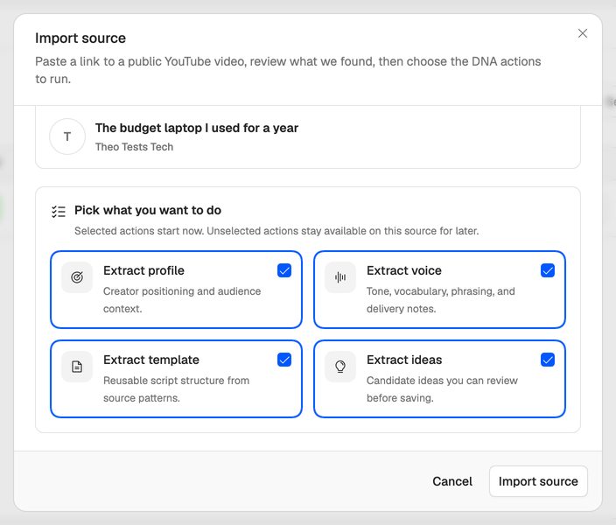The width and height of the screenshot is (616, 525).
Task: Click the checklist icon beside Pick what you want
Action: coord(59,212)
